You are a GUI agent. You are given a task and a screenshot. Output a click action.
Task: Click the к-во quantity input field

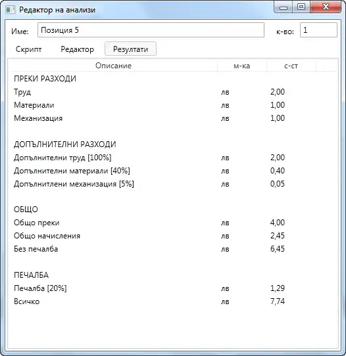coord(318,30)
